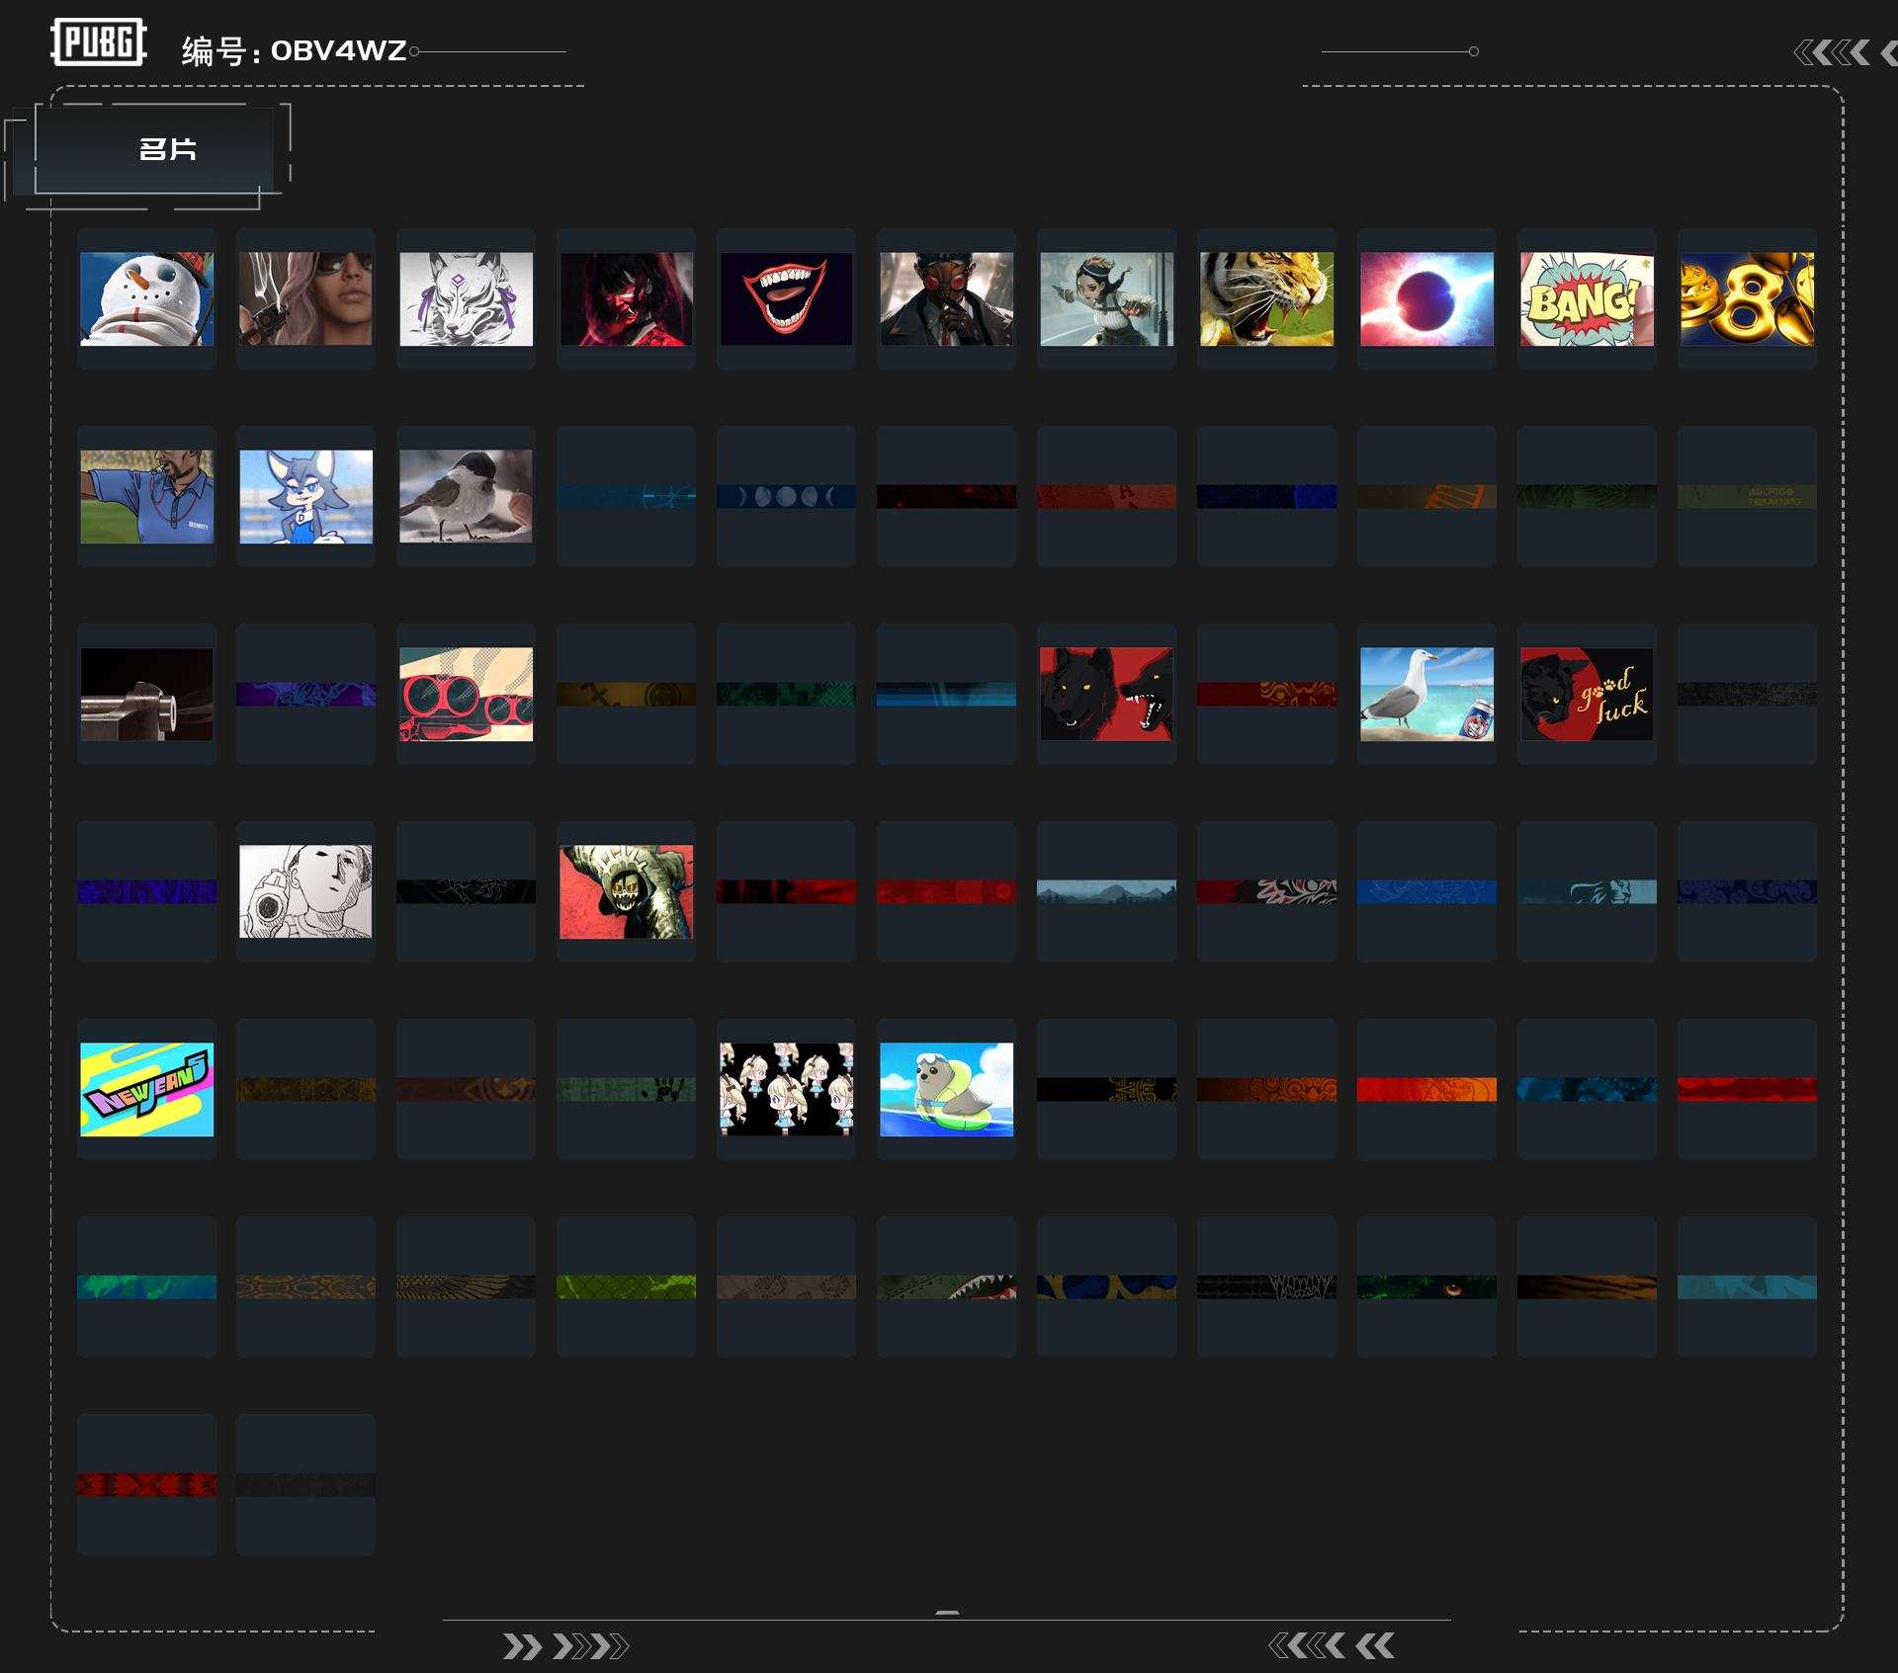Choose the grinning red lips card

coord(786,298)
